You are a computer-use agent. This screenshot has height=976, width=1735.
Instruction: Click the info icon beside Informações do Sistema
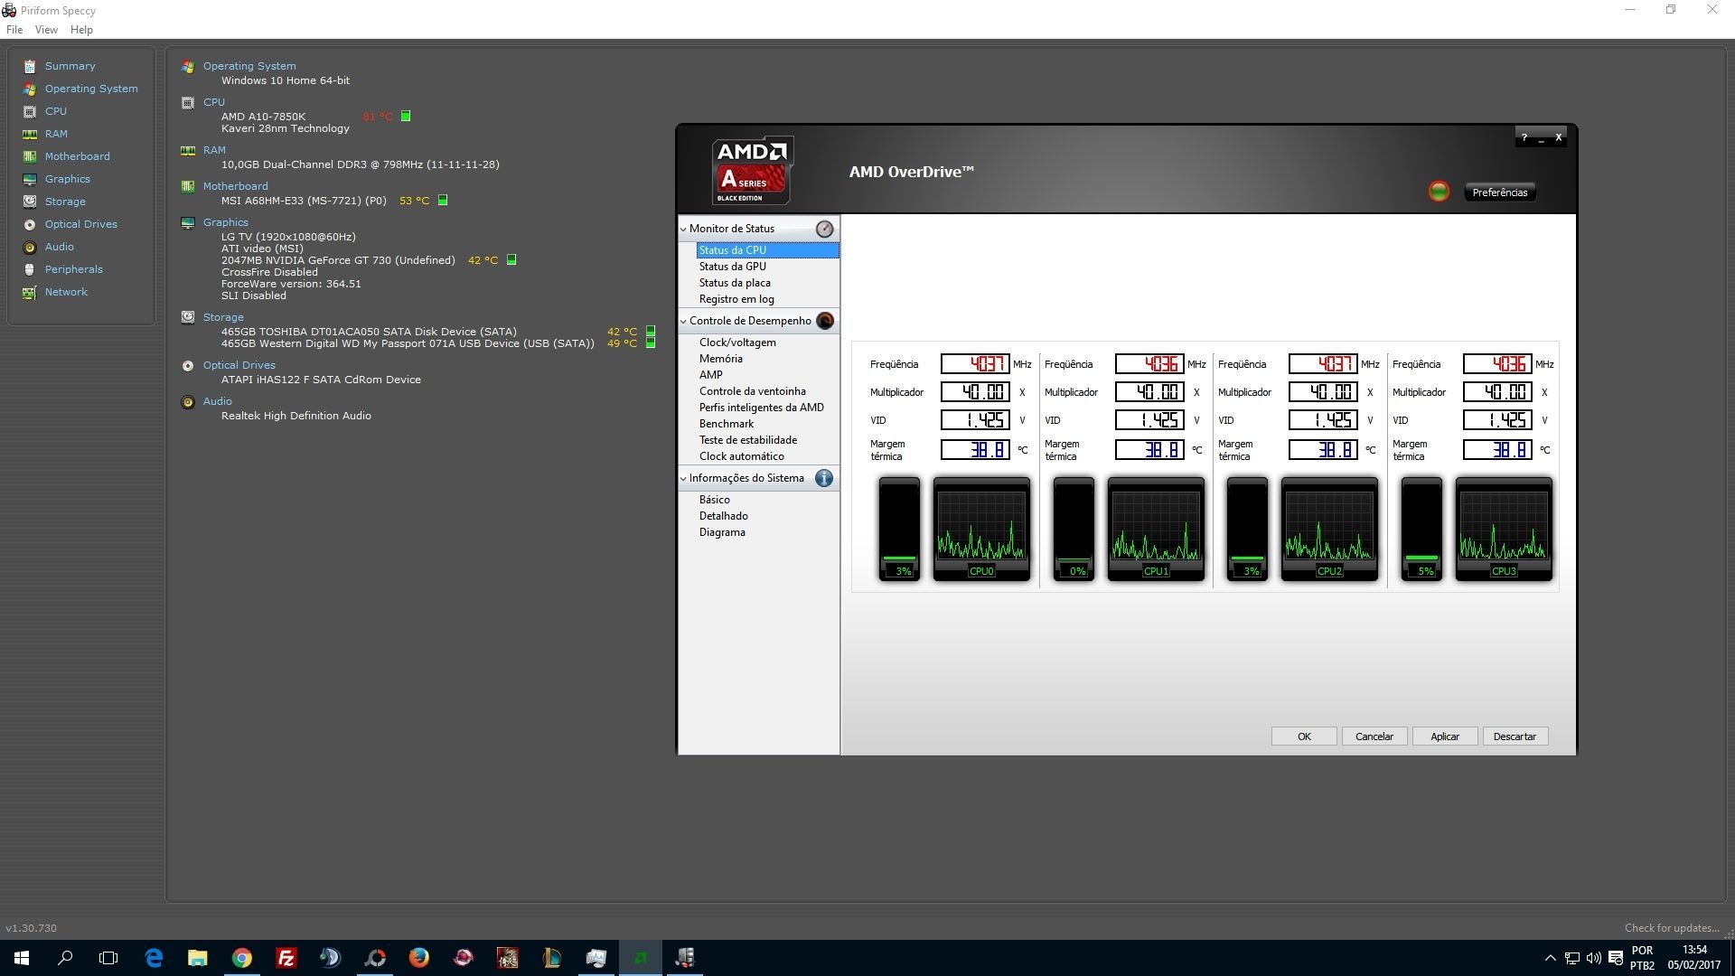coord(824,478)
